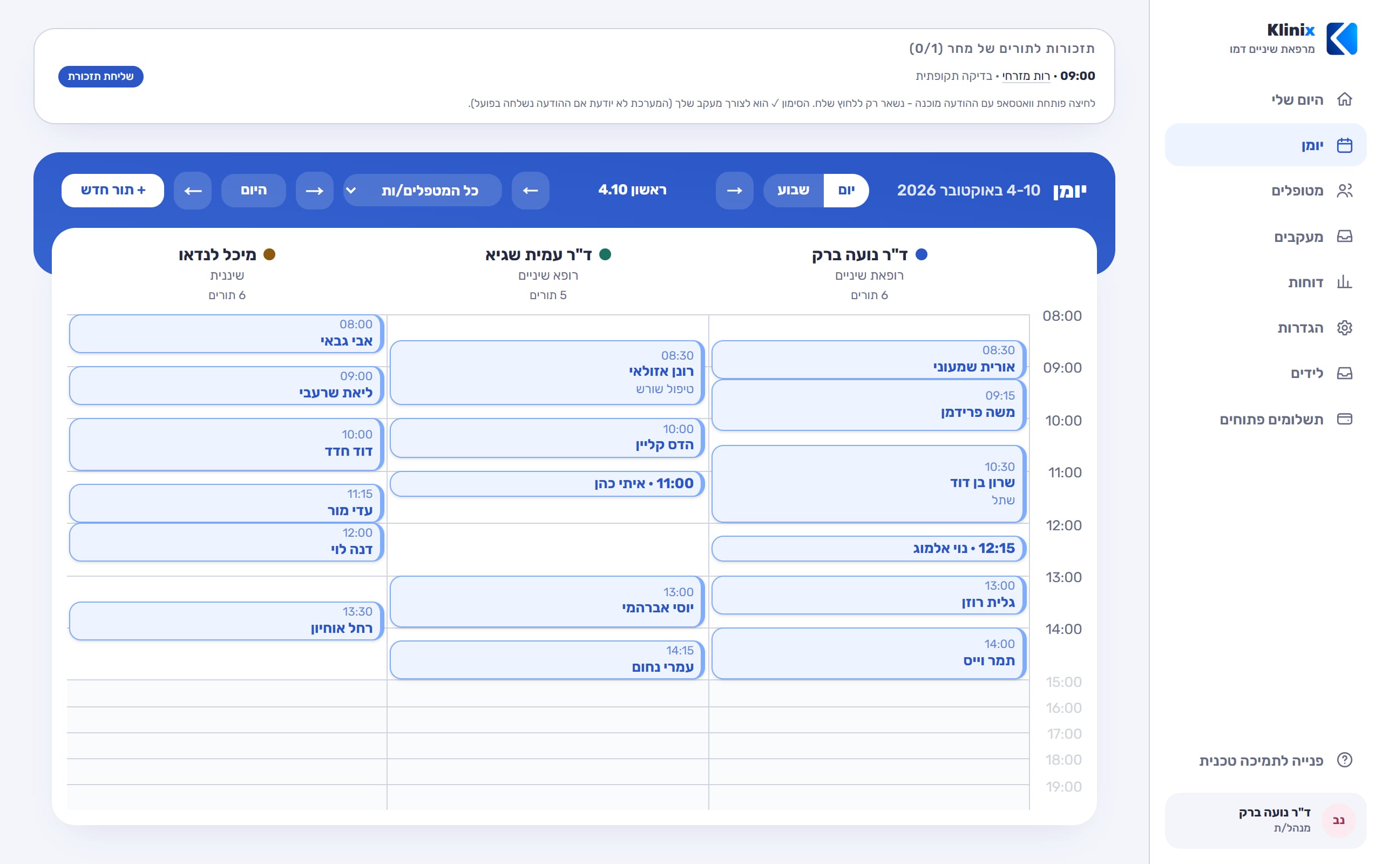Open מטופלים in the sidebar
Screen dimensions: 1382x864
tap(1265, 191)
